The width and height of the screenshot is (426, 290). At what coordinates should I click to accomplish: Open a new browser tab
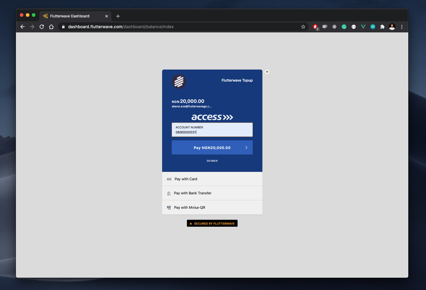coord(118,16)
